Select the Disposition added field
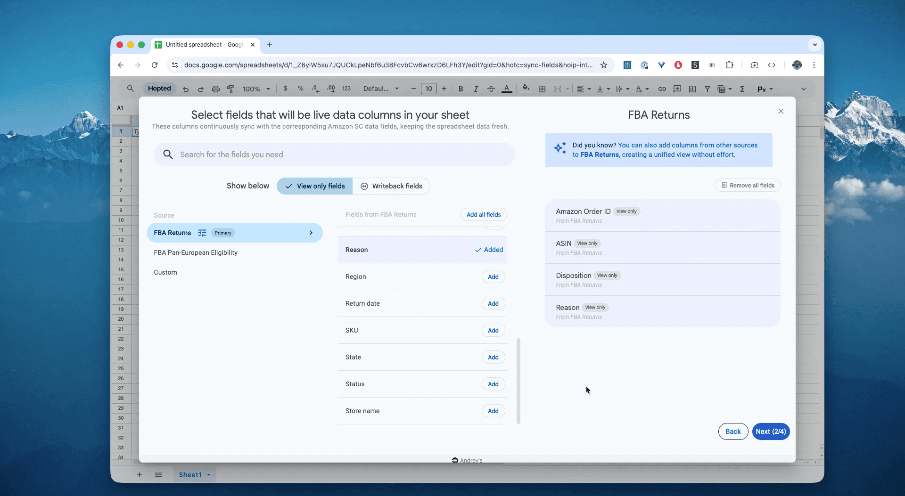Image resolution: width=905 pixels, height=496 pixels. [x=662, y=279]
